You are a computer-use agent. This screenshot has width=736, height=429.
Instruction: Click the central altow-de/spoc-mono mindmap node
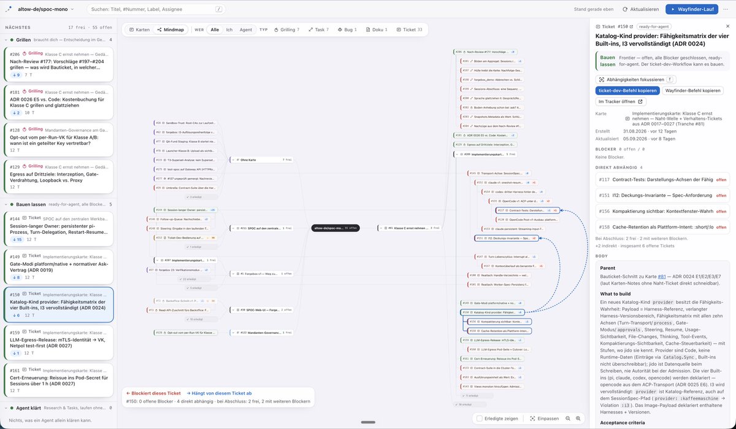335,228
